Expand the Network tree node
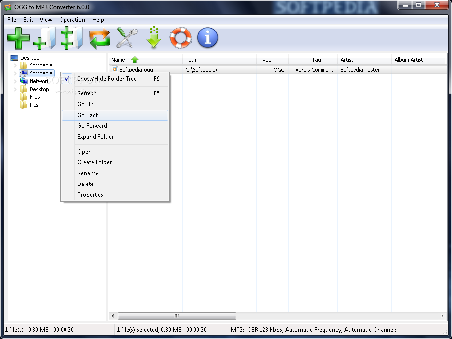The image size is (452, 339). (15, 81)
